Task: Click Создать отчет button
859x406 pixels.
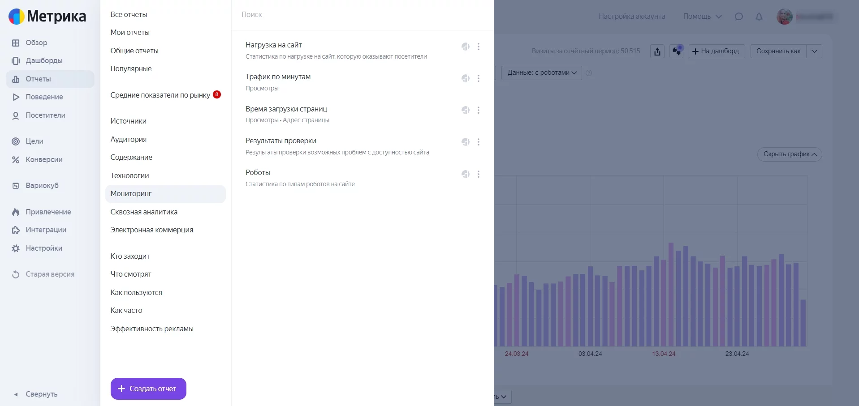Action: point(148,389)
